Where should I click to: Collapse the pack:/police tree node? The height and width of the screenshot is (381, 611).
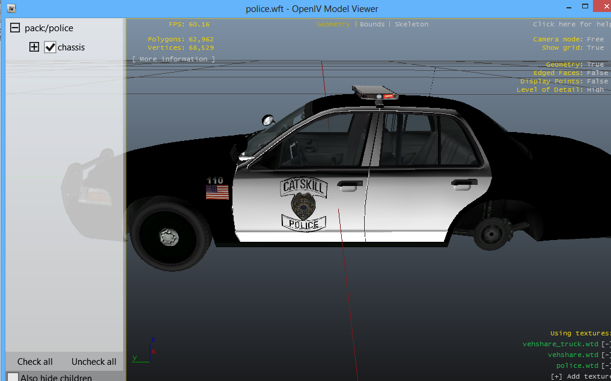coord(15,28)
